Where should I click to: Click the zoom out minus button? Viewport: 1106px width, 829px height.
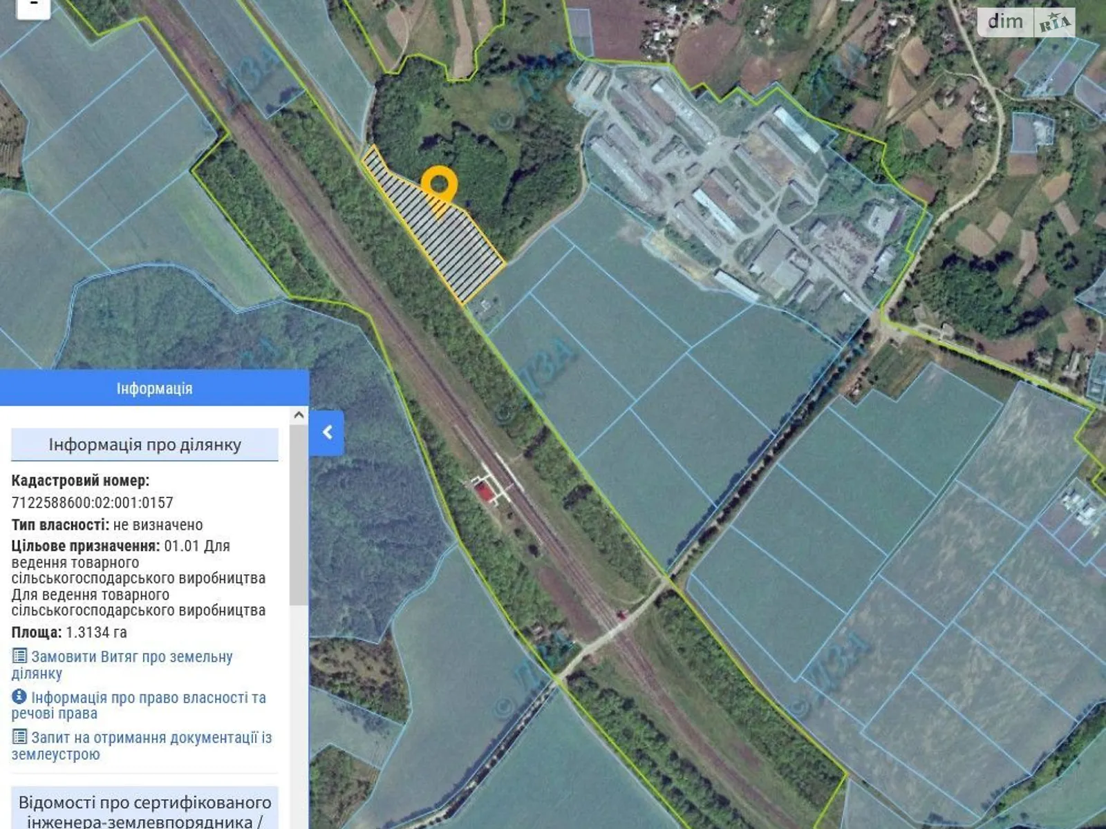coord(32,7)
